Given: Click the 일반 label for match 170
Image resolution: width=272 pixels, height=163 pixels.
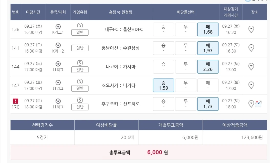Looking at the screenshot, I should pyautogui.click(x=80, y=107).
